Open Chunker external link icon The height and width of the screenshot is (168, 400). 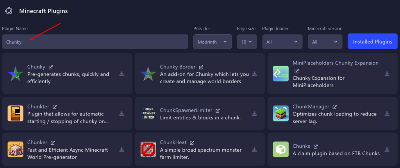(53, 143)
